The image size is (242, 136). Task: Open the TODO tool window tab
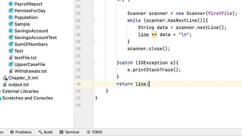(x=94, y=132)
